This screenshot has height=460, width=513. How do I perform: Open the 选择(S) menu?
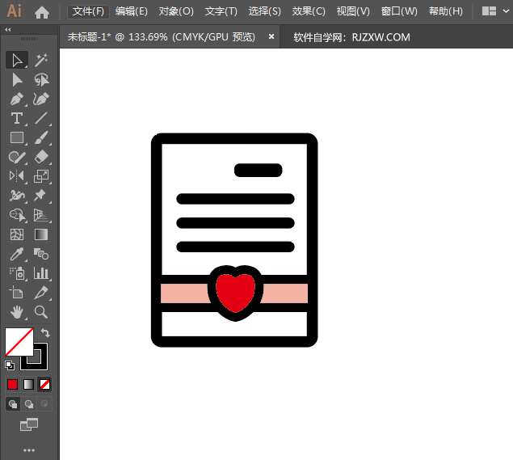pyautogui.click(x=265, y=11)
